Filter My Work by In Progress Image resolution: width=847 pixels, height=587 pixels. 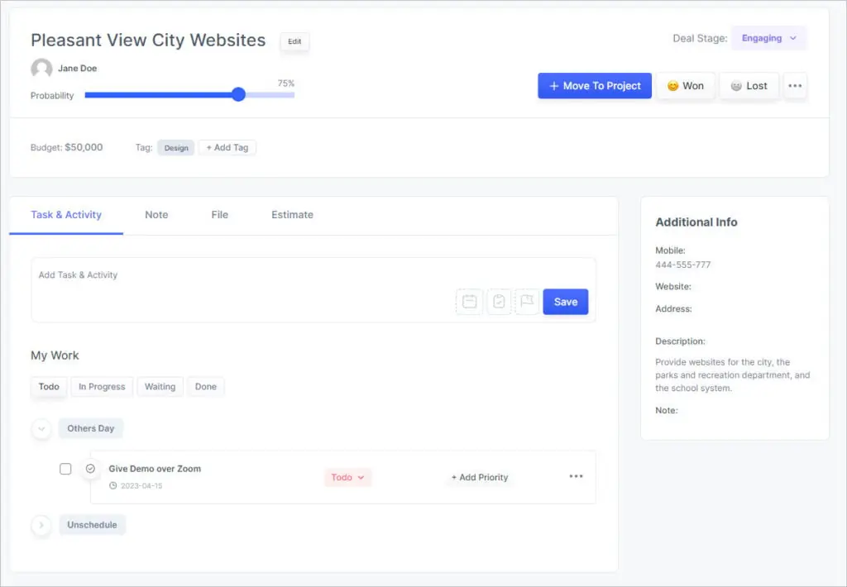click(x=102, y=387)
